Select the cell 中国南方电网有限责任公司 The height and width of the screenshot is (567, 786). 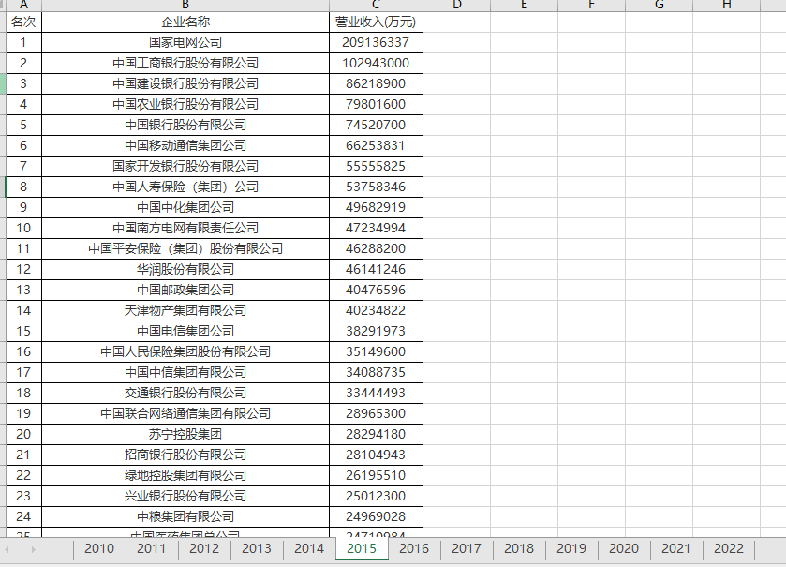(x=185, y=228)
